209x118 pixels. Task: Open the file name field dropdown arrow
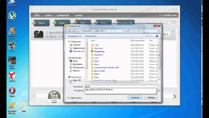click(158, 87)
